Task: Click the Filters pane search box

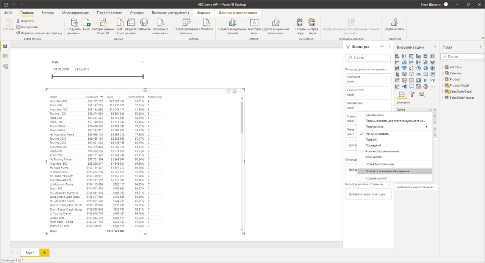Action: (x=368, y=58)
